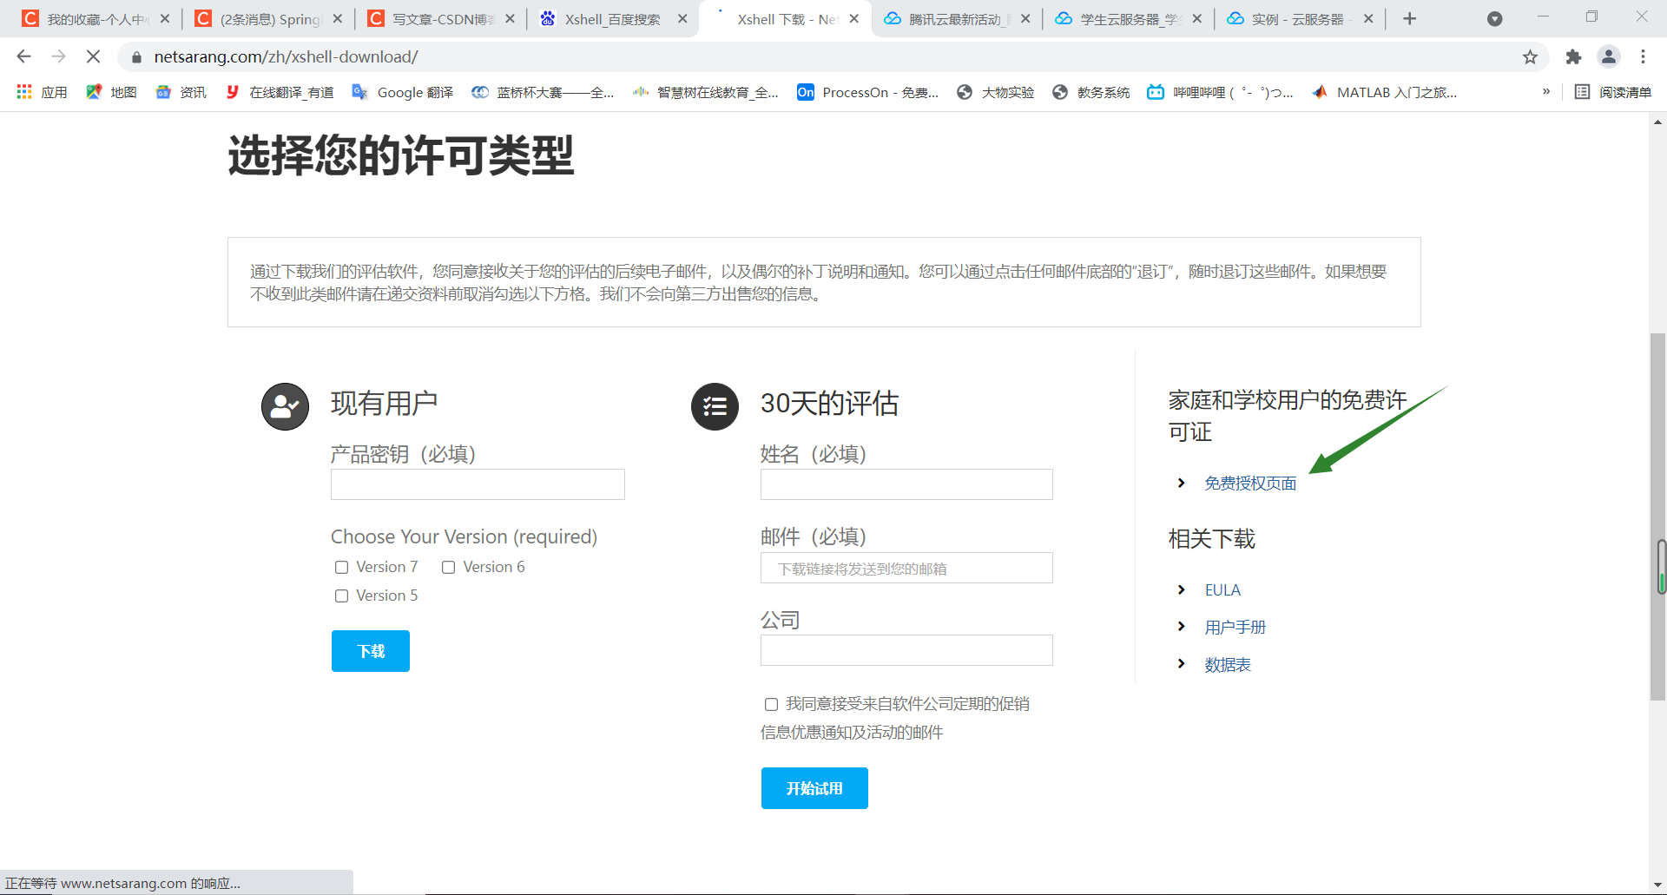Enable the 我同意接受促销信息 checkbox
1667x895 pixels.
(x=771, y=704)
